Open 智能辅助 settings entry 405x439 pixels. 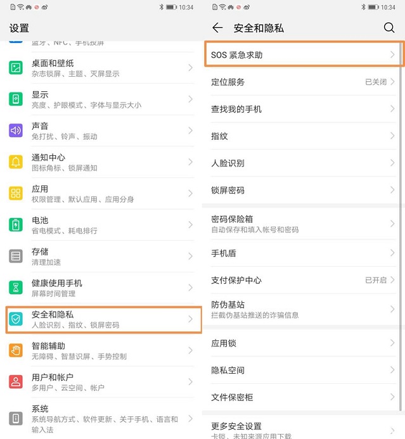(x=101, y=351)
